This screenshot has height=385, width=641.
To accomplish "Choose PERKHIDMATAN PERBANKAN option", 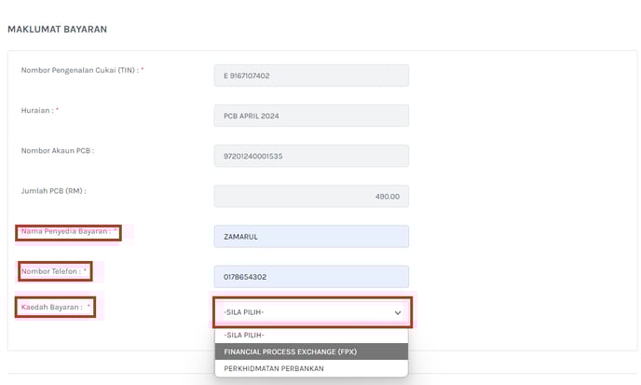I will (x=311, y=368).
